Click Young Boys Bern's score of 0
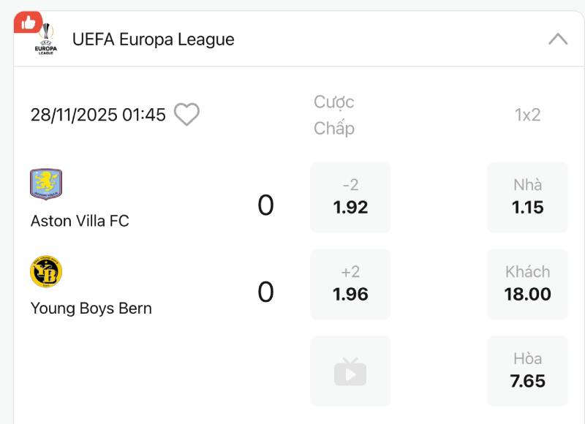This screenshot has width=585, height=424. [265, 292]
